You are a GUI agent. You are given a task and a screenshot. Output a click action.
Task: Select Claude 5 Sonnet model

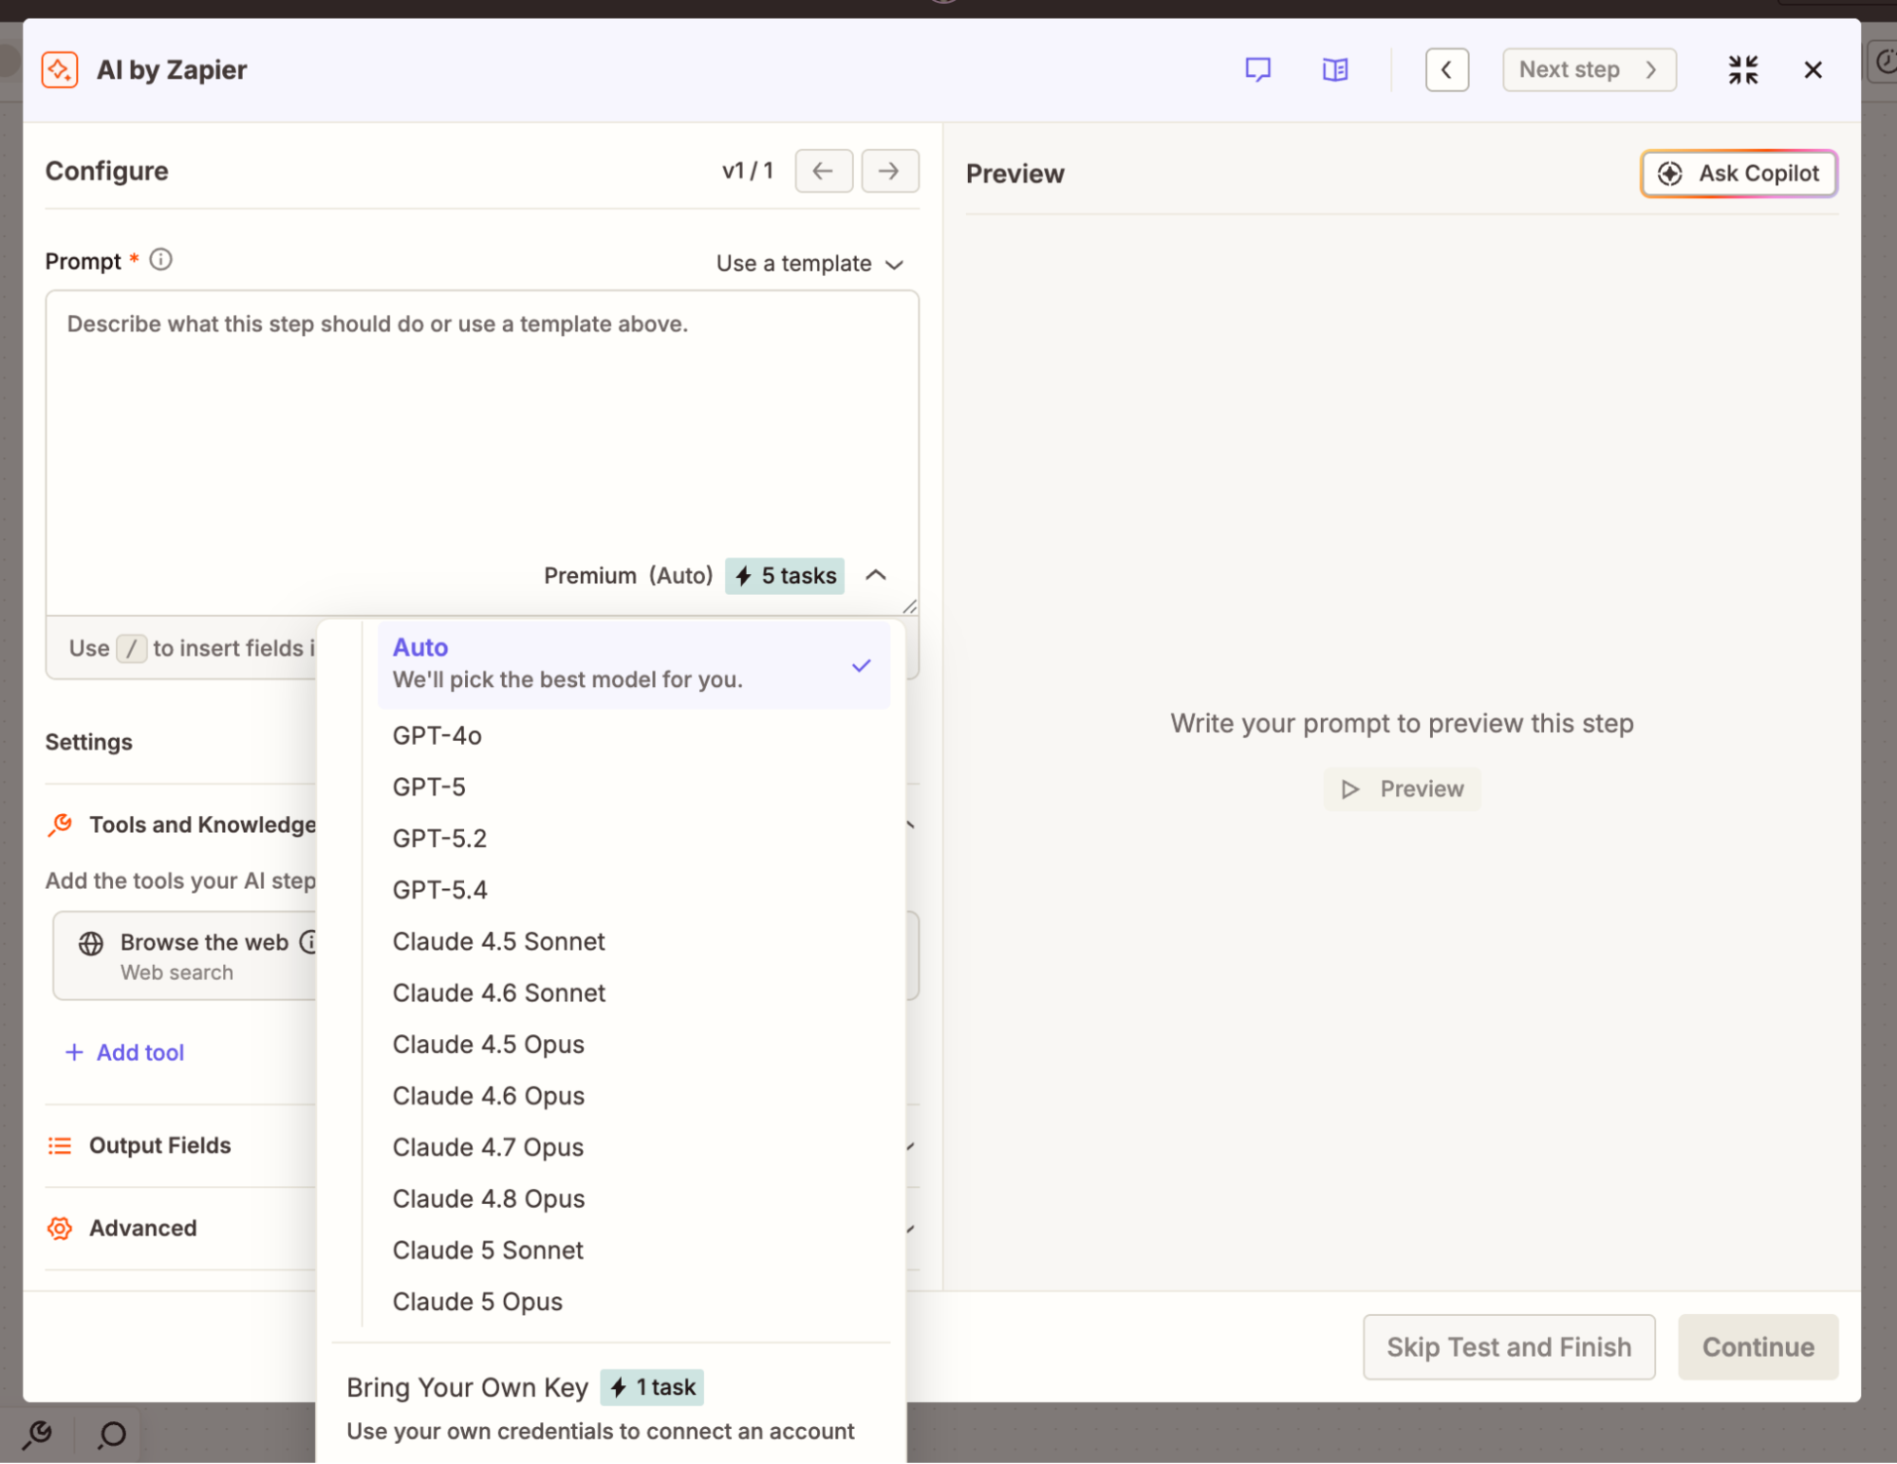(x=633, y=1251)
